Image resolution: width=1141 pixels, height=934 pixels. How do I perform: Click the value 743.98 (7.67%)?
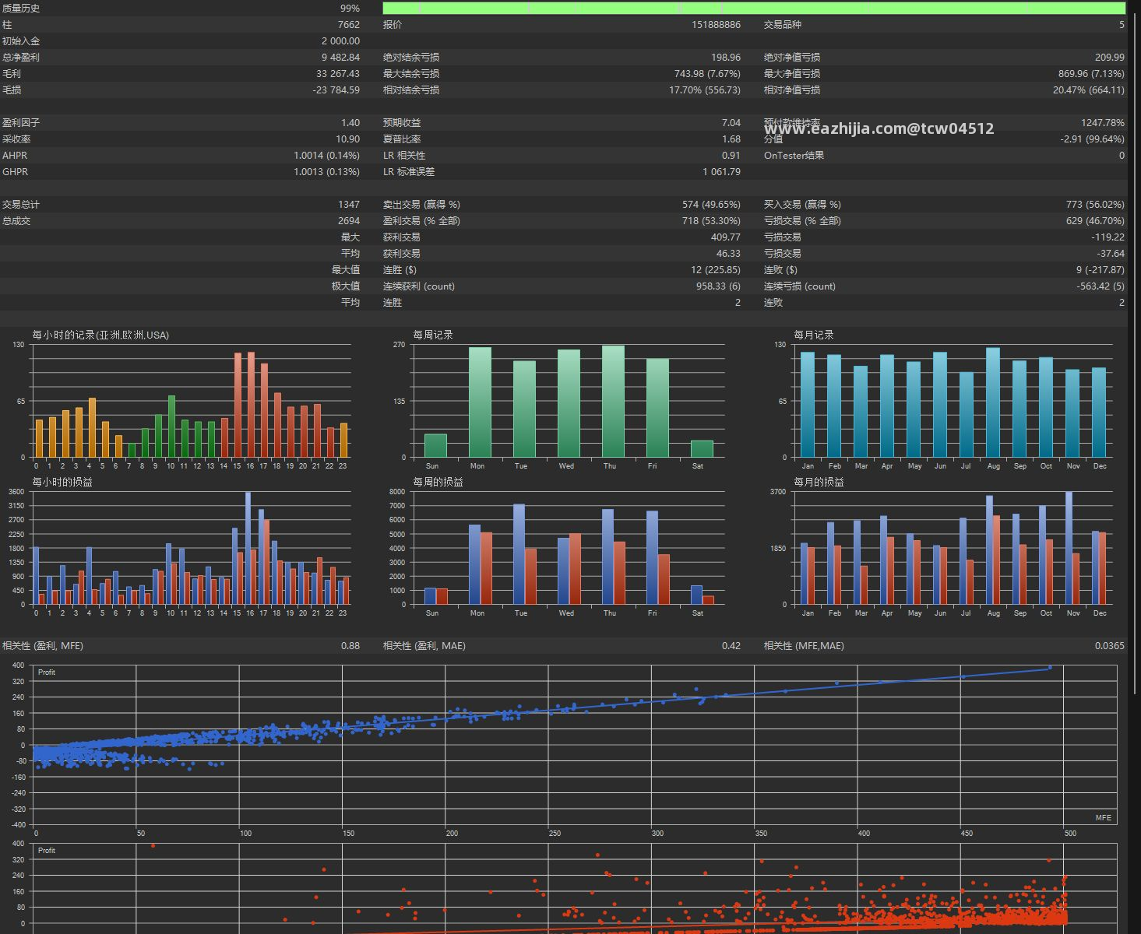(707, 74)
